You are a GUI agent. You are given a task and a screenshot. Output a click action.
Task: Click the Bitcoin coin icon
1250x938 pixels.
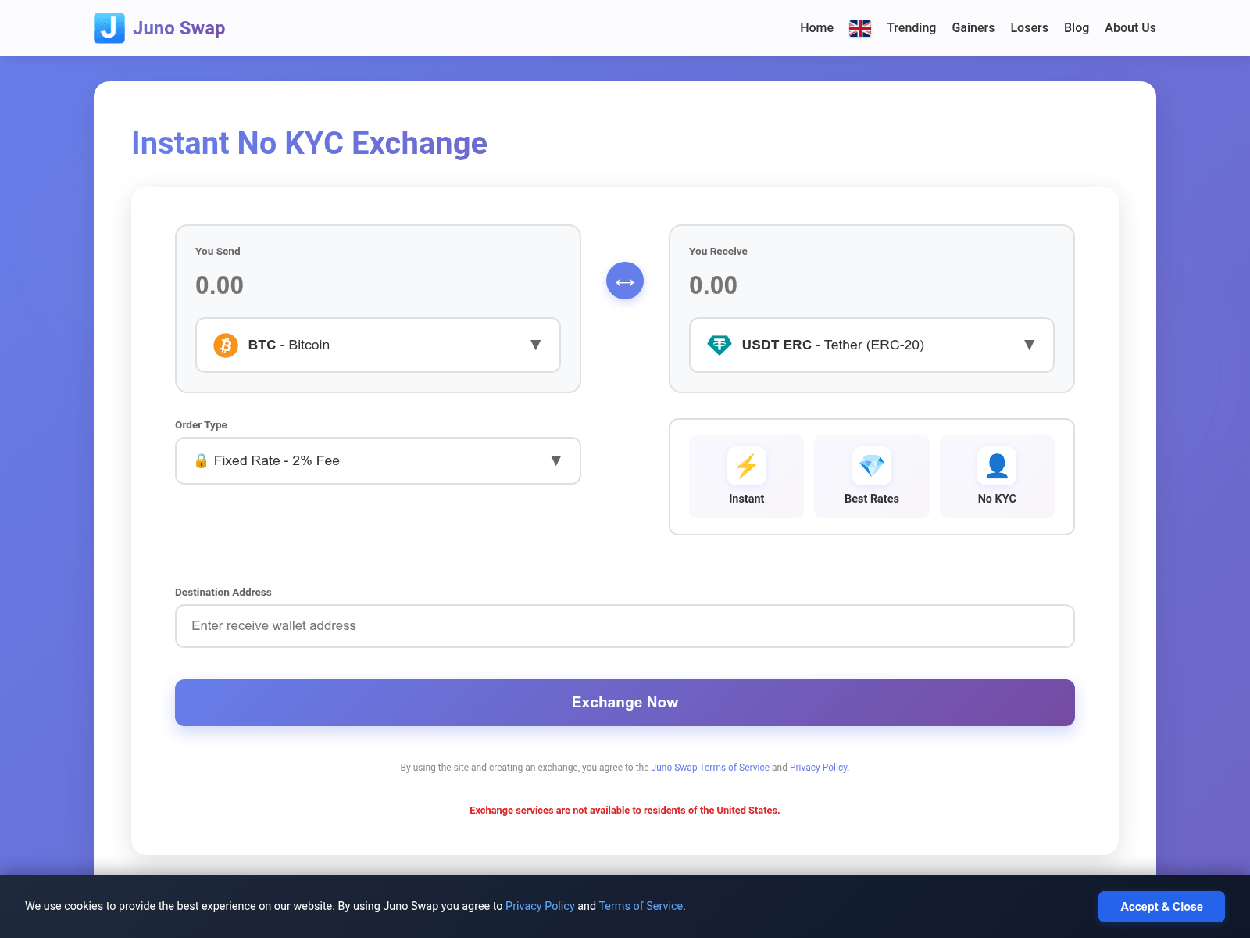tap(226, 345)
